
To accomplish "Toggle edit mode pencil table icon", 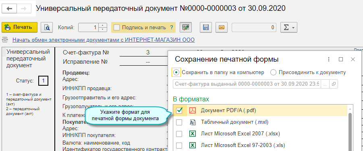I will (x=186, y=27).
